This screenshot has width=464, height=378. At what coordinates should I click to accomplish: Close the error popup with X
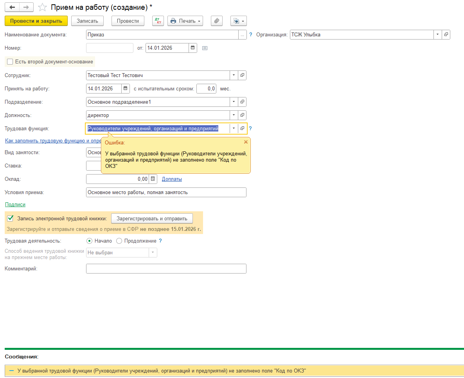(x=246, y=142)
